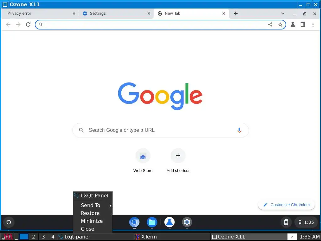
Task: Open the Web Store shortcut
Action: (143, 160)
